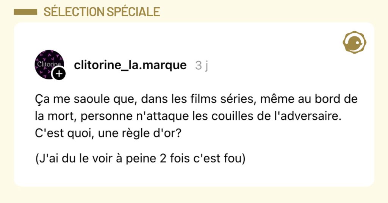
Task: Open the clitorine_la.marque profile link
Action: [130, 66]
